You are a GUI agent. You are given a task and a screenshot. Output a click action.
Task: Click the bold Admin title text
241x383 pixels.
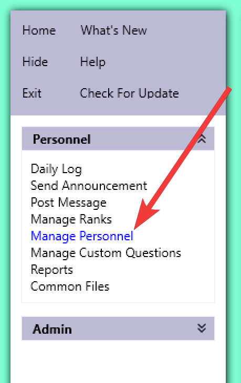click(x=53, y=329)
